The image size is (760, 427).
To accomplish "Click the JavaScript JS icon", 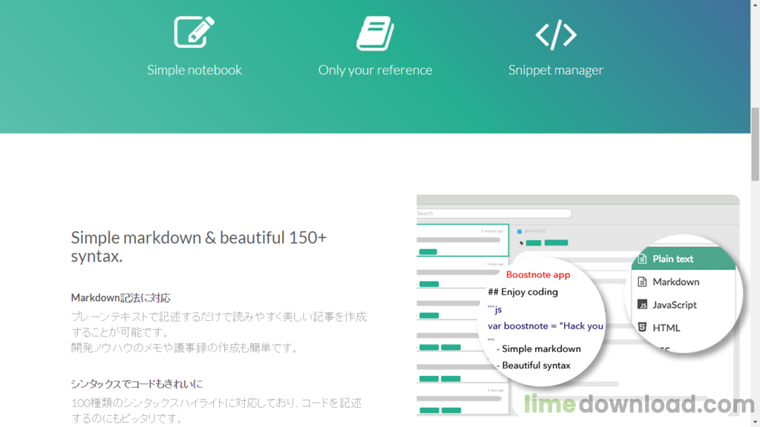I will point(642,305).
